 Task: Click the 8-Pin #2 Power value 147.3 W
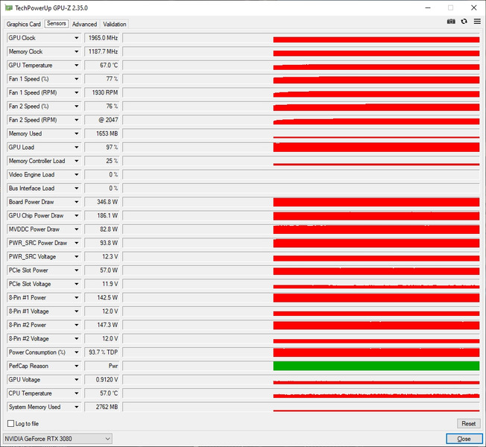[x=102, y=325]
